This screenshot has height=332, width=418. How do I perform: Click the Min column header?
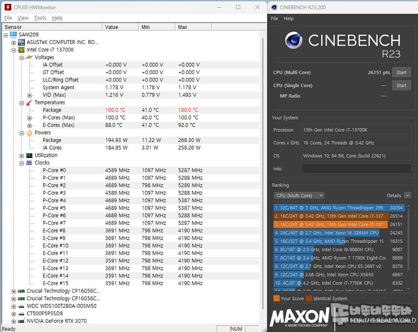157,27
